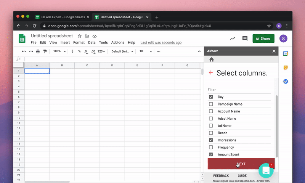Viewport: 305px width, 183px height.
Task: Check the Reach checkbox
Action: pos(211,133)
